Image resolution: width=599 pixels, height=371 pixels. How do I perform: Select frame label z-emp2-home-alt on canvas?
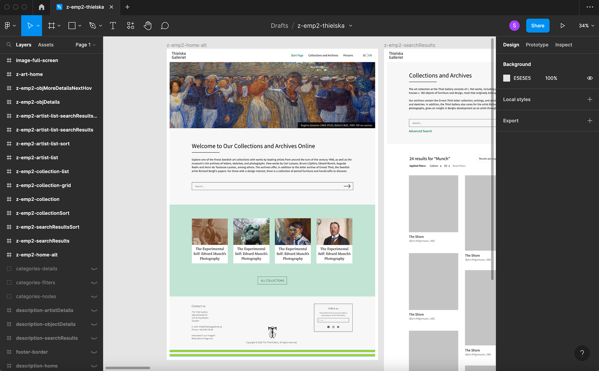click(187, 45)
